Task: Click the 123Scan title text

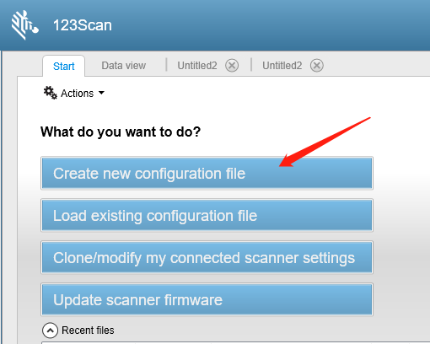Action: [x=83, y=25]
